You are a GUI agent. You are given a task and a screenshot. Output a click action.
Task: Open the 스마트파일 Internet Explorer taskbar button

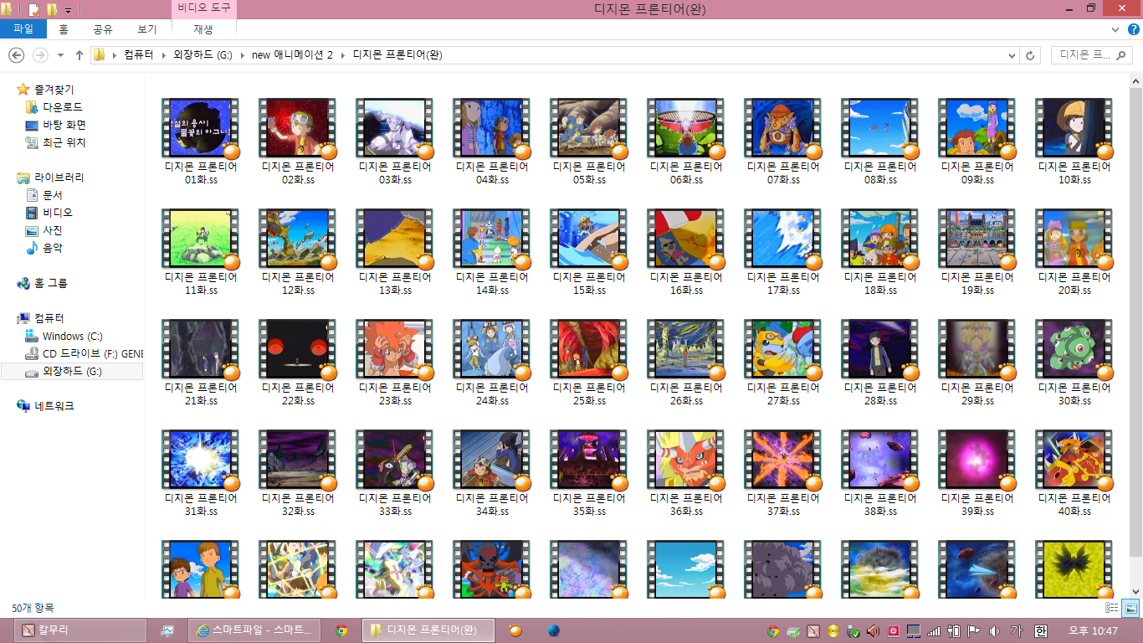(x=254, y=630)
